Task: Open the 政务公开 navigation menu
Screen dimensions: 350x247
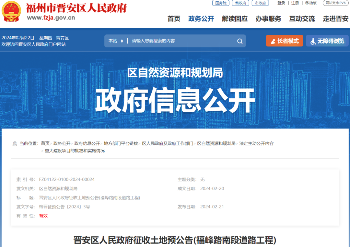Action: pyautogui.click(x=201, y=19)
